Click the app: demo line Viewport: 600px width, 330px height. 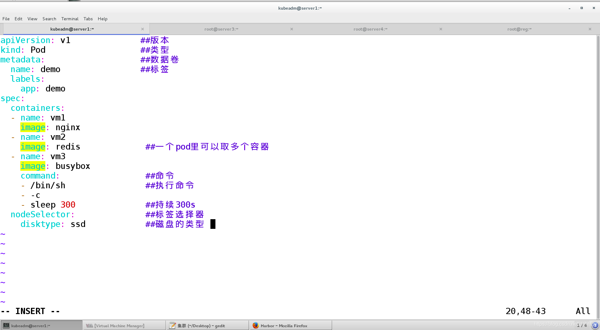pyautogui.click(x=43, y=89)
